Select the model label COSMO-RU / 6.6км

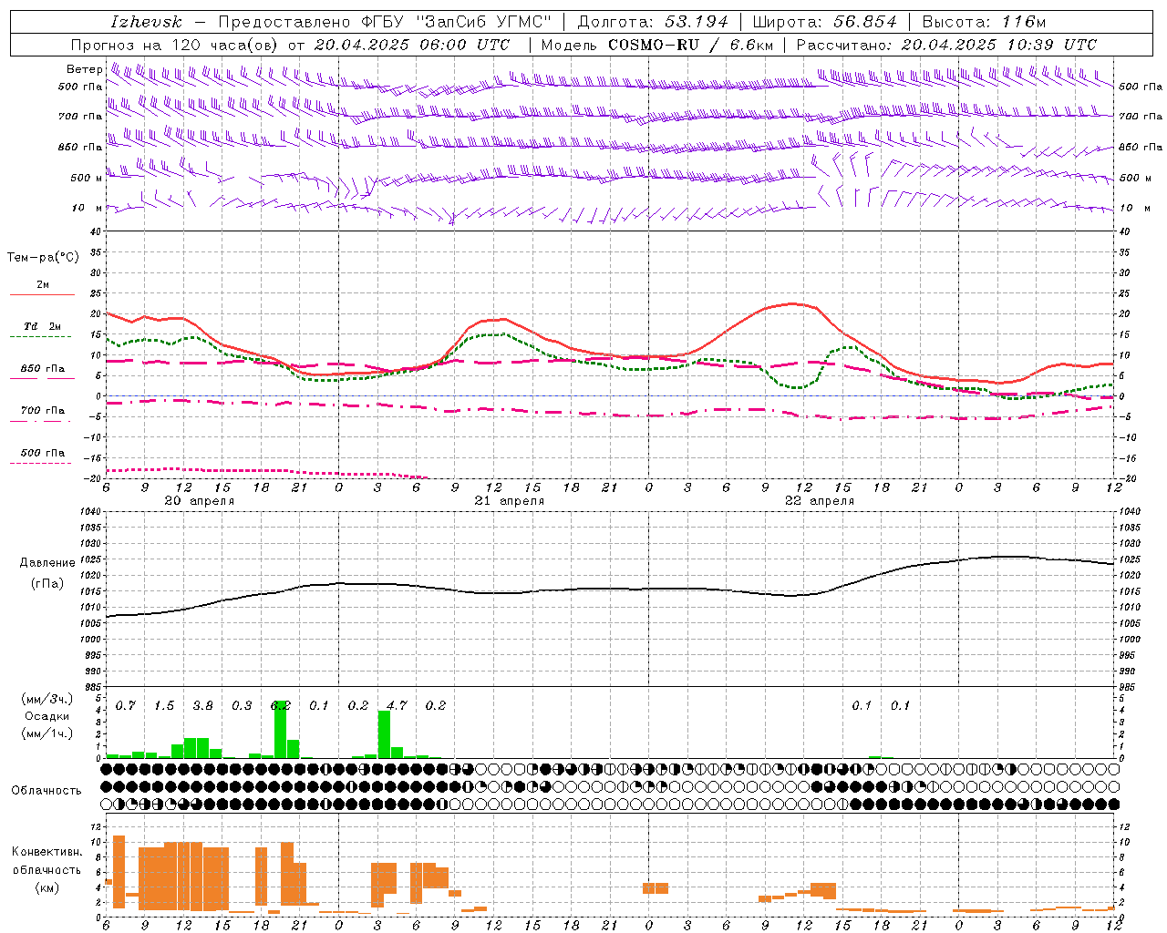tap(690, 45)
